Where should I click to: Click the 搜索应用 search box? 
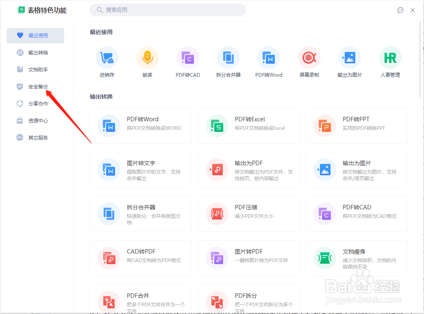167,10
